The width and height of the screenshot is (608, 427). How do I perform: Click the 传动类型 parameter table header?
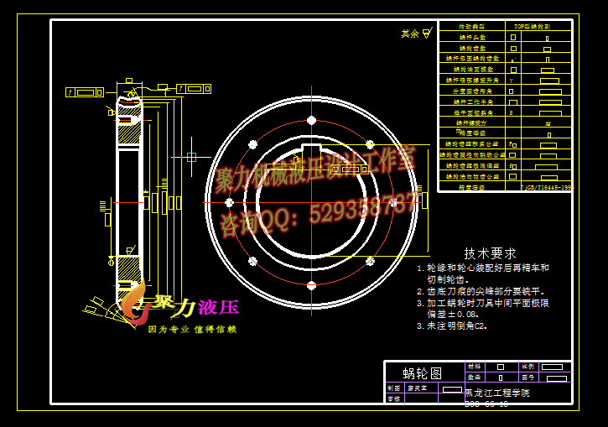coord(471,26)
